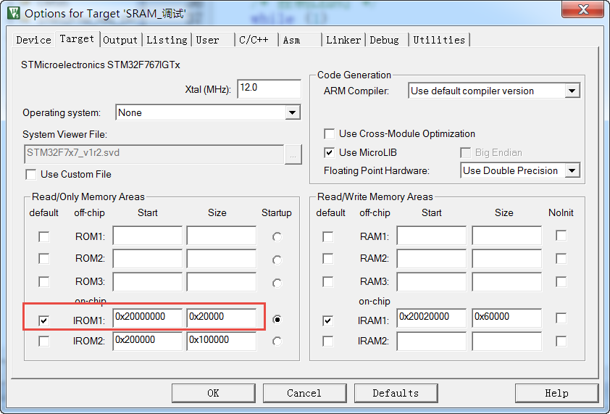Select the Target tab

click(x=77, y=38)
